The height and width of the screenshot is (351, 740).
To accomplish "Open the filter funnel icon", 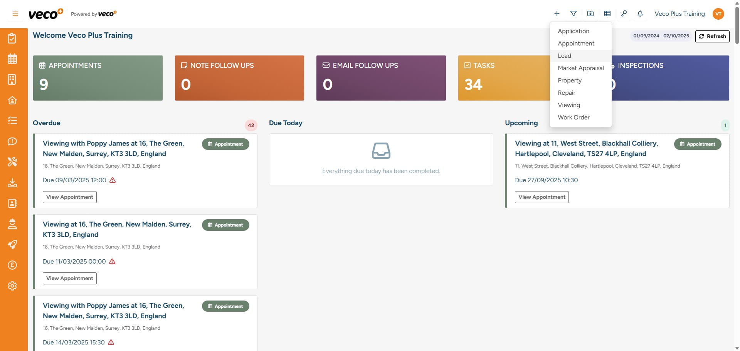I will tap(573, 14).
